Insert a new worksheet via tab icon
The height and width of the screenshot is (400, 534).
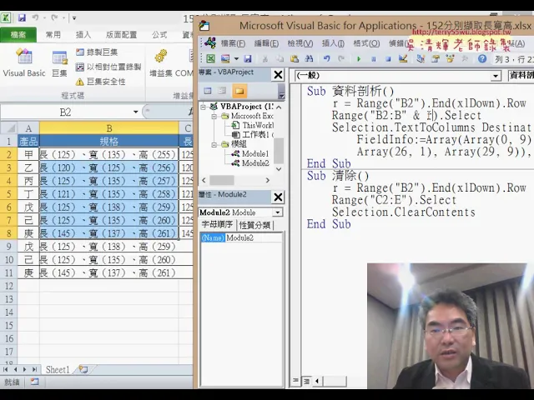tap(83, 369)
